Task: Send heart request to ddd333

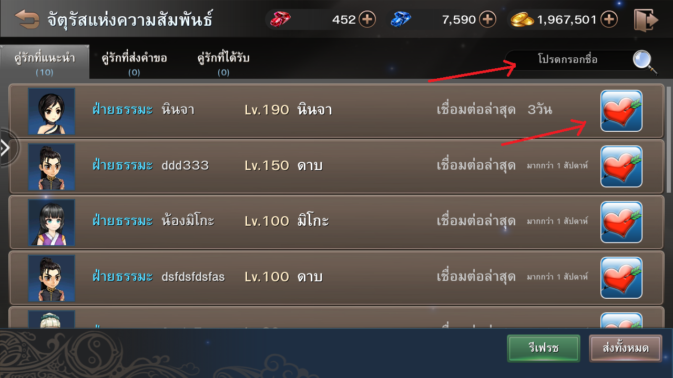Action: pos(621,166)
